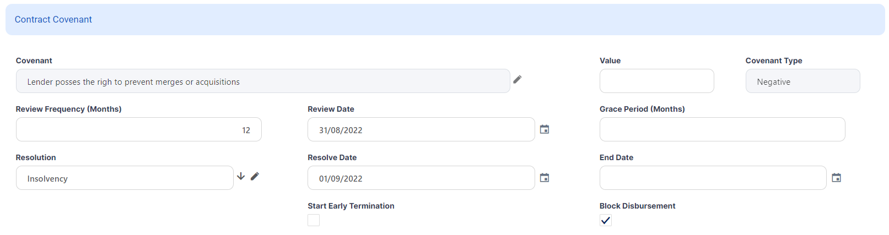This screenshot has width=889, height=235.
Task: Open the End Date calendar picker
Action: point(836,178)
